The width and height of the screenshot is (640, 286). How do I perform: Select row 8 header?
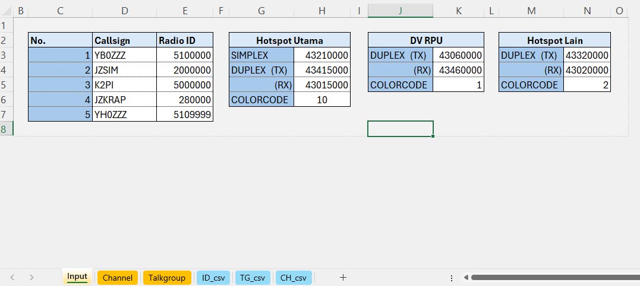click(5, 129)
